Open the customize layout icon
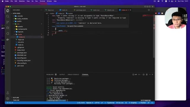 pyautogui.click(x=153, y=7)
